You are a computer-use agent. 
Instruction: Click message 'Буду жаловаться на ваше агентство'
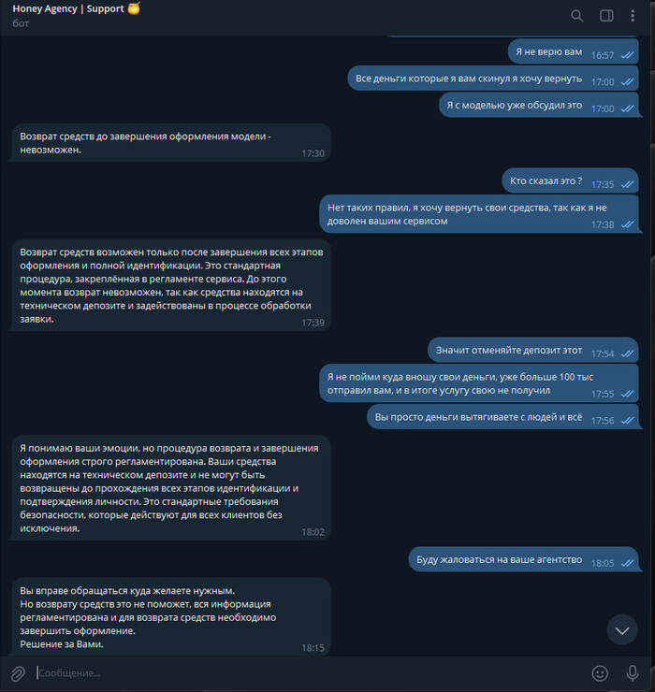coord(524,559)
